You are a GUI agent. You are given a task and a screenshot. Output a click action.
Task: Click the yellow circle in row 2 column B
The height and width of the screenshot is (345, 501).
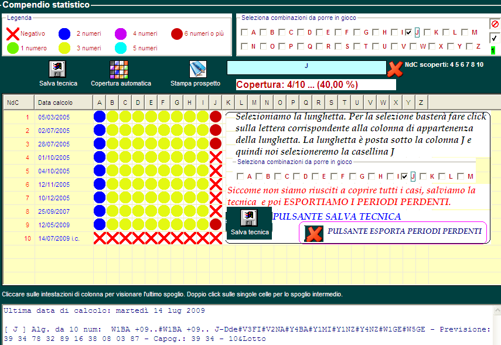click(x=113, y=130)
